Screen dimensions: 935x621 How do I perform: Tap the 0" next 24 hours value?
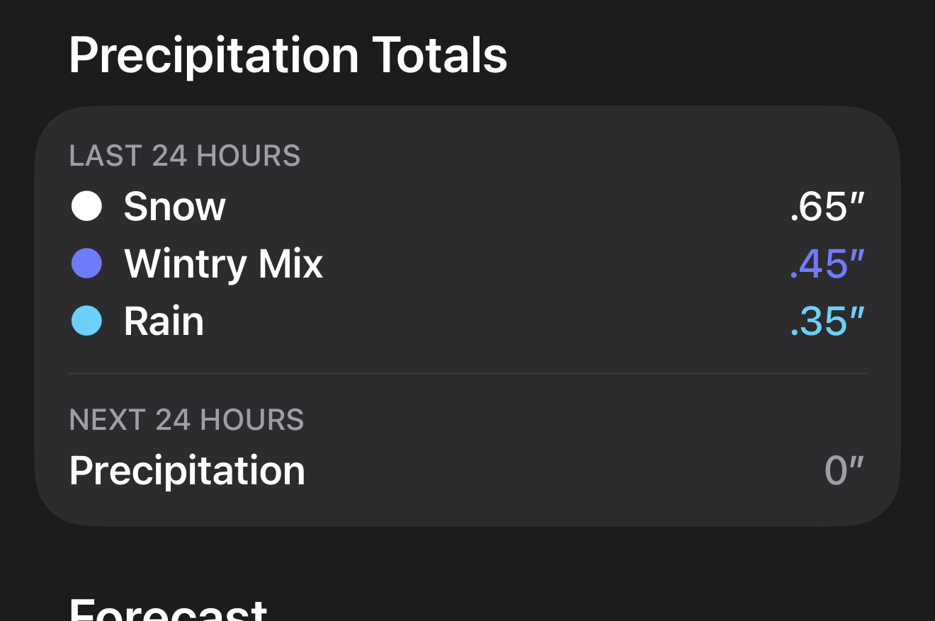(845, 471)
